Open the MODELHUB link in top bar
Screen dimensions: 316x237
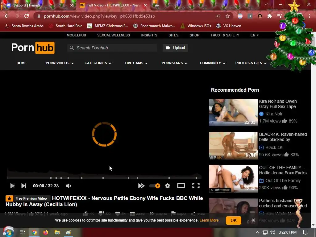point(77,35)
